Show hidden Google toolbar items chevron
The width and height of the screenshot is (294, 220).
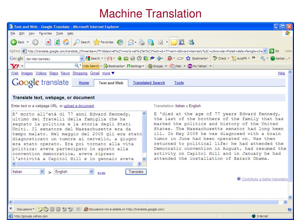254,58
